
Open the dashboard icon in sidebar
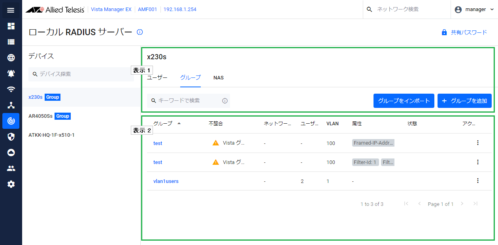(x=11, y=26)
